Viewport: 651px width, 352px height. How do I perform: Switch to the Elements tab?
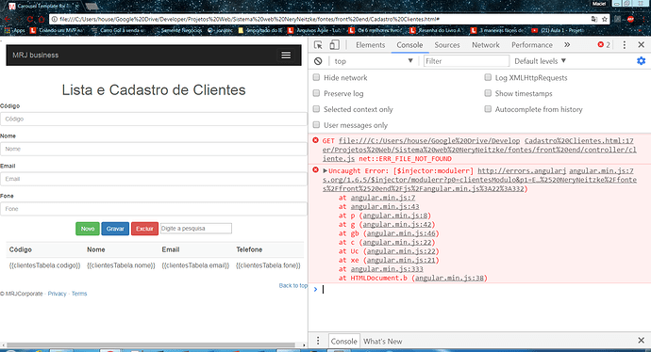point(371,45)
